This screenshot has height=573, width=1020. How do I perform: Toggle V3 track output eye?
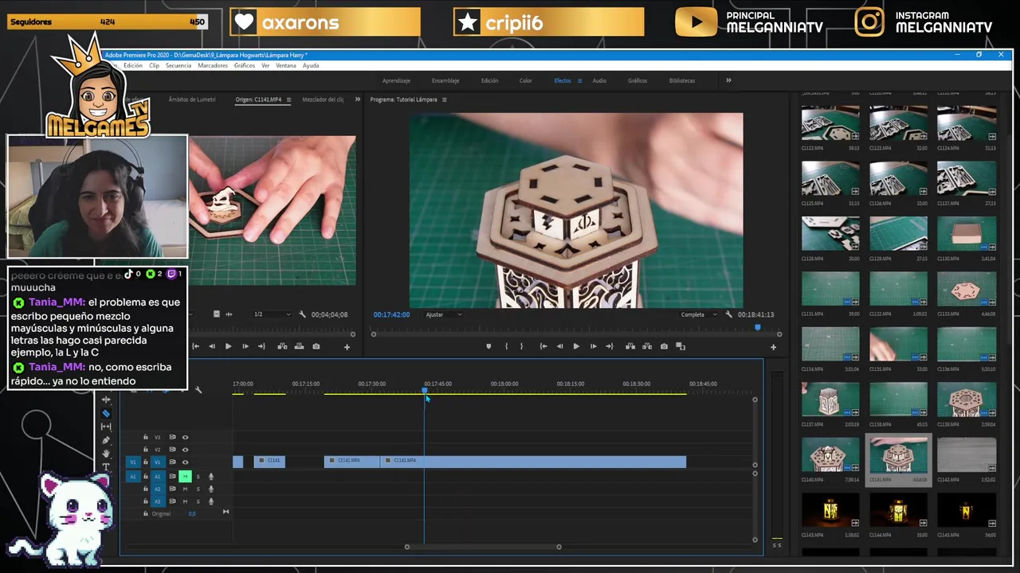(185, 437)
